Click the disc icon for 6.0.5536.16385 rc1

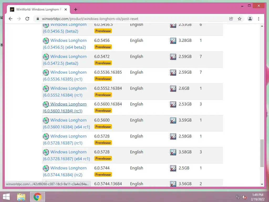coord(46,73)
